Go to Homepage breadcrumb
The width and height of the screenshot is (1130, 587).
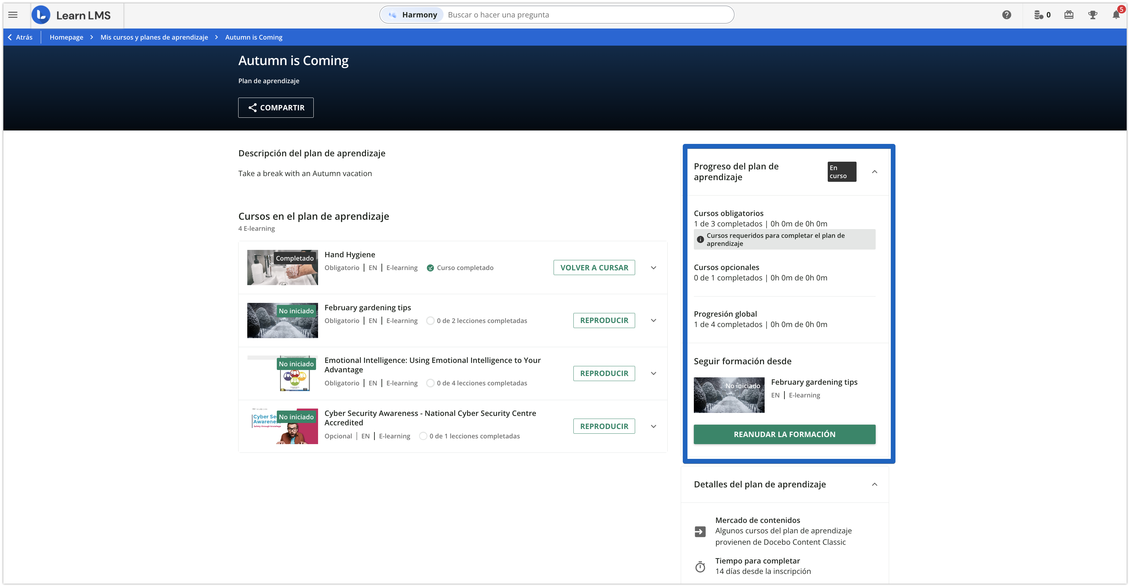66,37
